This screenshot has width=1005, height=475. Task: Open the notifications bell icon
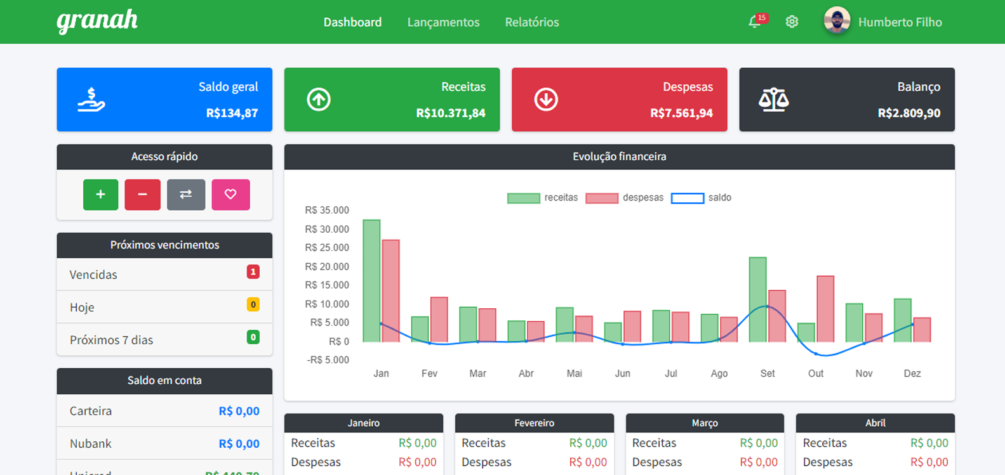[x=755, y=22]
